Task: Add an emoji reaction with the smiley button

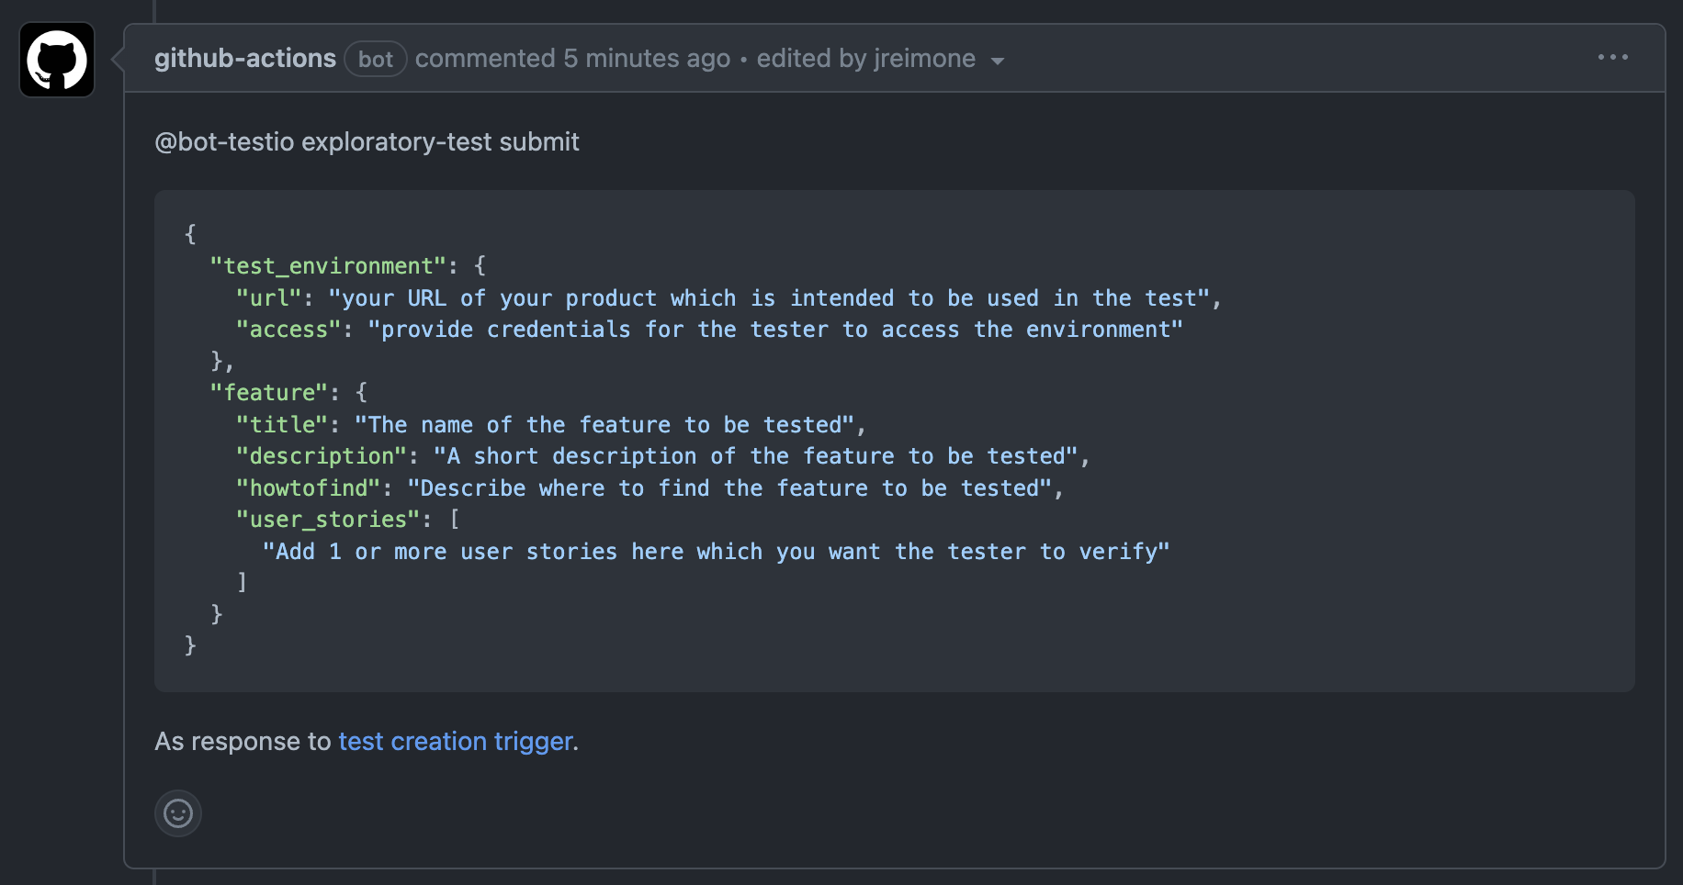Action: coord(178,813)
